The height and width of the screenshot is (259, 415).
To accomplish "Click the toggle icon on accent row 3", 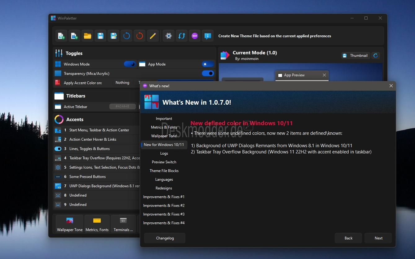I will pyautogui.click(x=58, y=149).
